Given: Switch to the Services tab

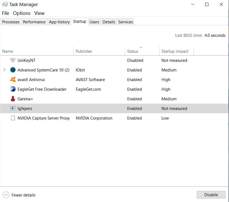Looking at the screenshot, I should (x=125, y=22).
